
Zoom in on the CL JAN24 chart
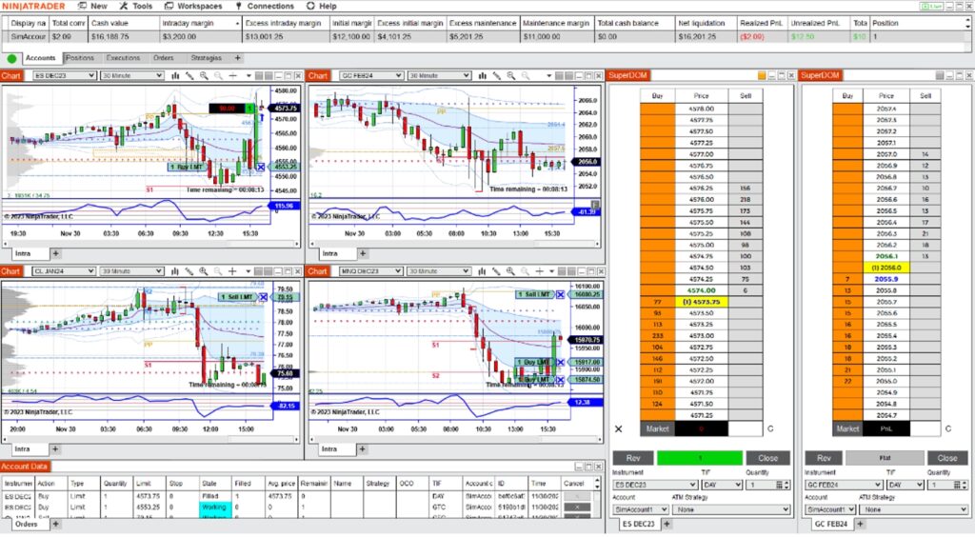pyautogui.click(x=204, y=271)
